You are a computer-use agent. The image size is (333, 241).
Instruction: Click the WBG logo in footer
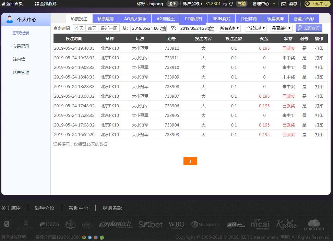[176, 225]
